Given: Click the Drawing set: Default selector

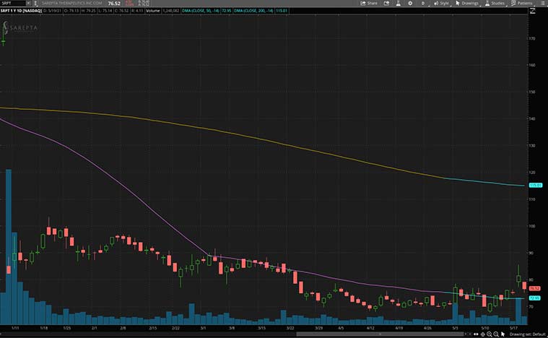Looking at the screenshot, I should (x=526, y=334).
